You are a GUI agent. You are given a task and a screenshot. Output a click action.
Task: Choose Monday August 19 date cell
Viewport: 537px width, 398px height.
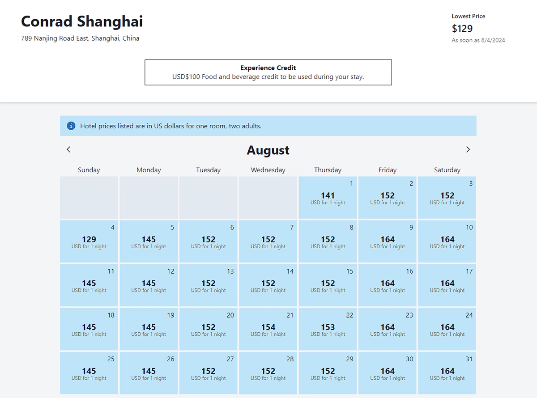point(149,329)
